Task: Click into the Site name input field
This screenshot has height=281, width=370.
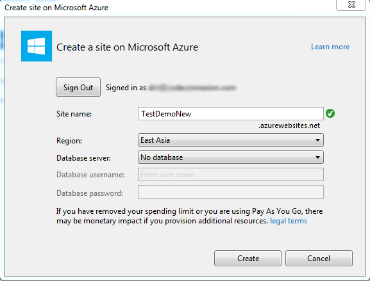Action: click(x=231, y=114)
